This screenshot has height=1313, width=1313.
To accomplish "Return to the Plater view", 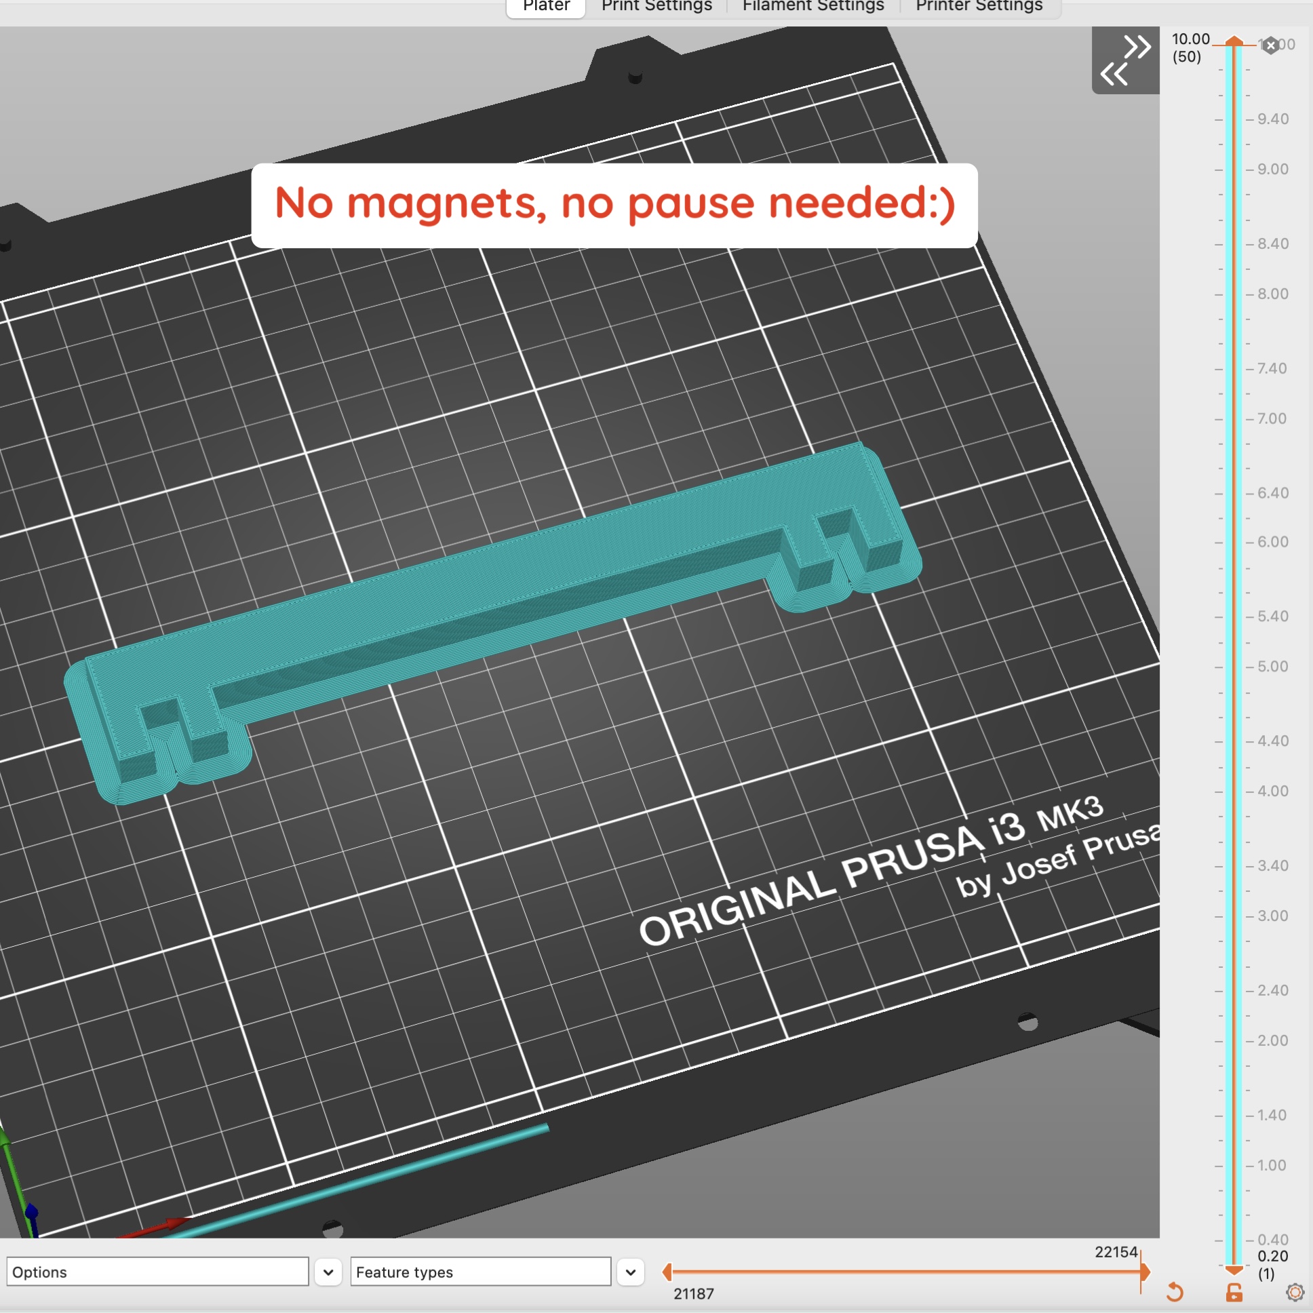I will [x=545, y=7].
